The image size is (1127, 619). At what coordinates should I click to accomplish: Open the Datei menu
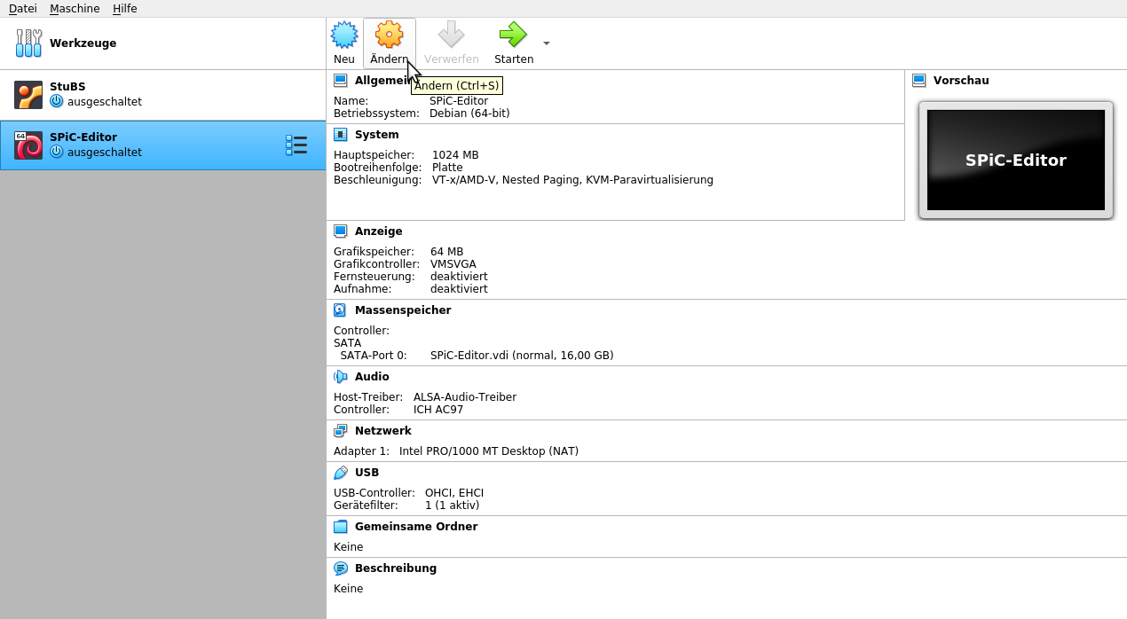coord(23,8)
